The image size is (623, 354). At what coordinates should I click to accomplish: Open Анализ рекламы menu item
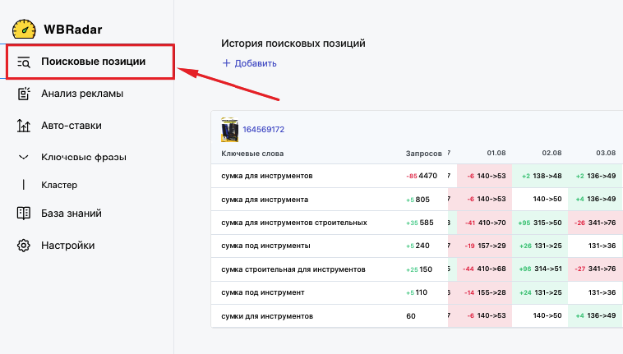click(x=82, y=94)
